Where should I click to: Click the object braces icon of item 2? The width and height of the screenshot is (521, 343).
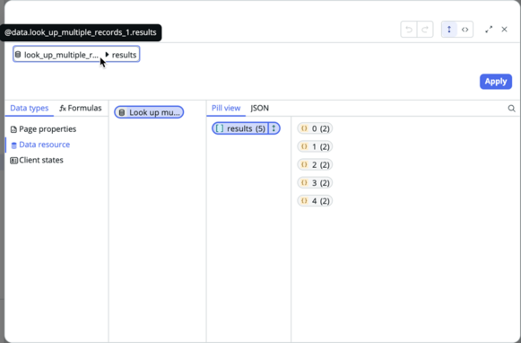tap(304, 164)
